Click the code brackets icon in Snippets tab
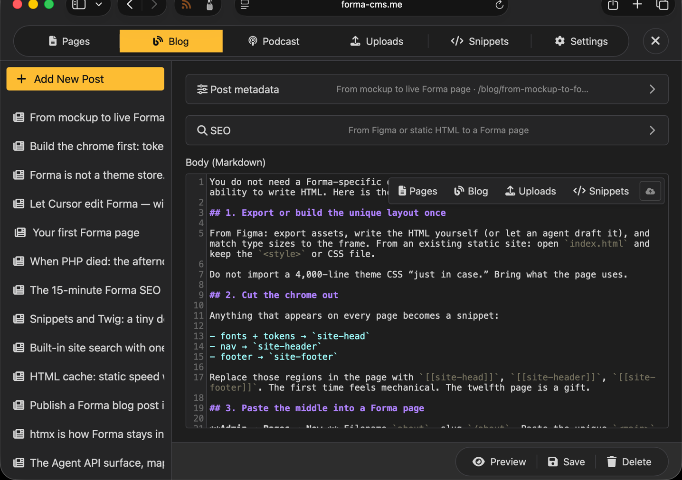Image resolution: width=682 pixels, height=480 pixels. 457,41
